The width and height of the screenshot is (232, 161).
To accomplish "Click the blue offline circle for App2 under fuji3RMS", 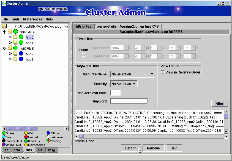I will click(21, 54).
